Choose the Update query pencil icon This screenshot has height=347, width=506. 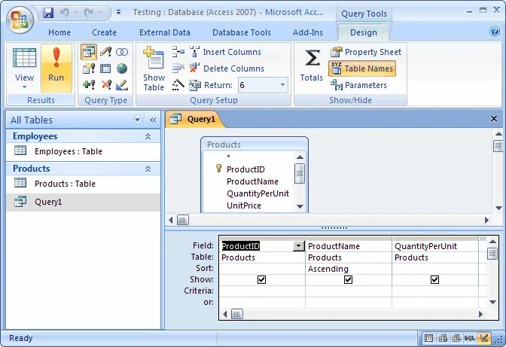pyautogui.click(x=105, y=52)
